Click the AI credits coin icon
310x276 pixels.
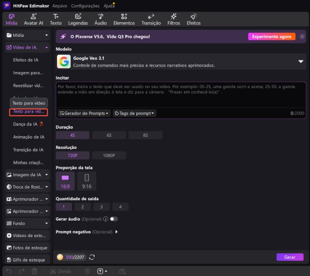coord(60,257)
